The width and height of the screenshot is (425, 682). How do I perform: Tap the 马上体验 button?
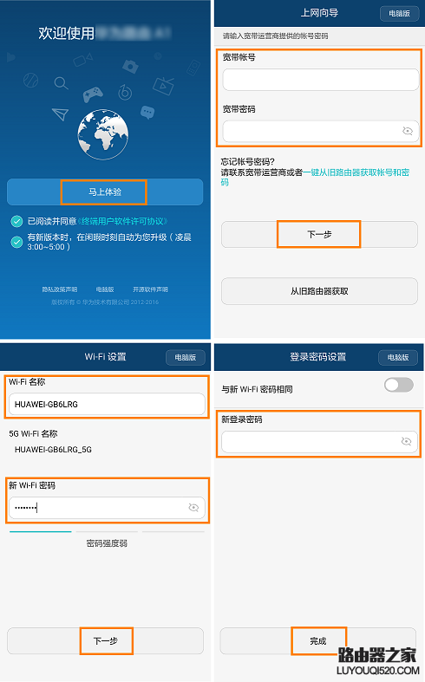click(x=105, y=192)
